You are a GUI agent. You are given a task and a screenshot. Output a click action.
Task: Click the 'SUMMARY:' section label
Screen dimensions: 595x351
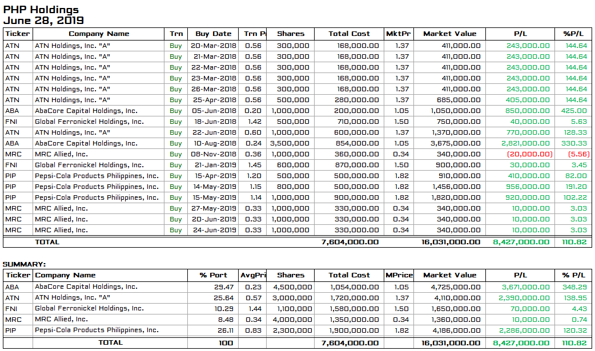[x=25, y=264]
